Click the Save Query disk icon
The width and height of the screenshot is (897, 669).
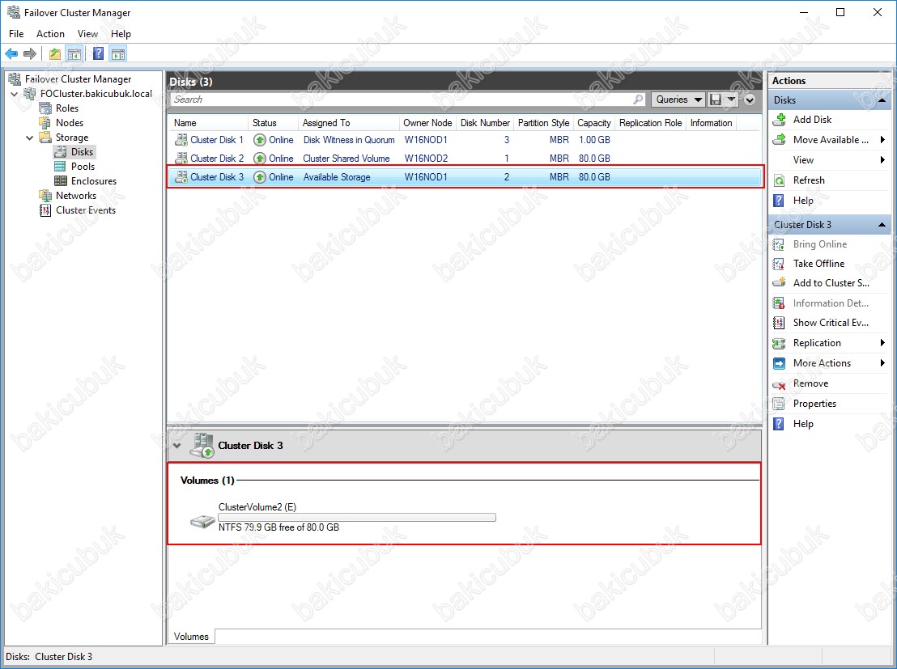pos(715,100)
